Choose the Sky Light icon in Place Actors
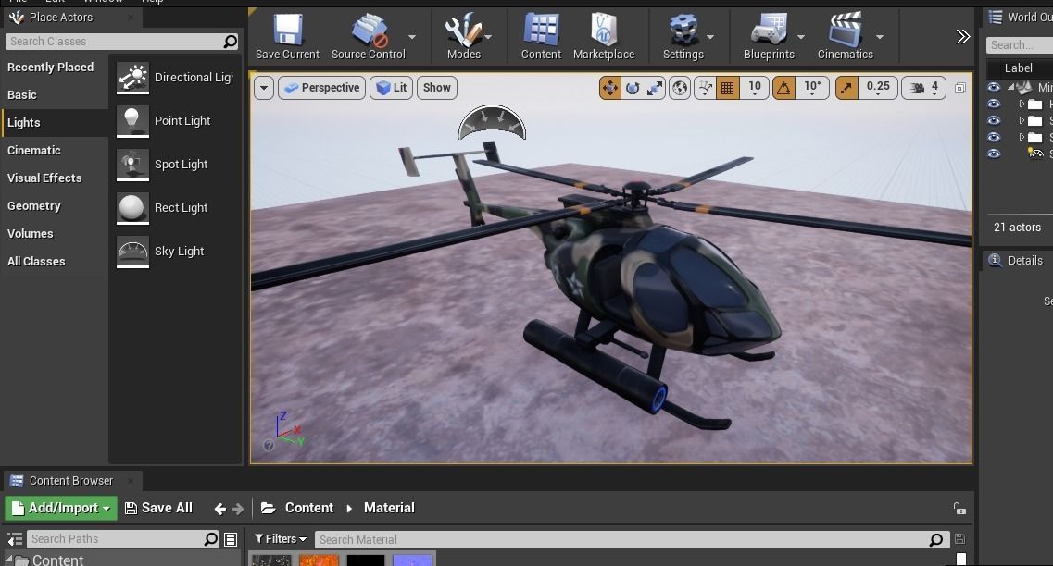1053x566 pixels. (x=132, y=252)
